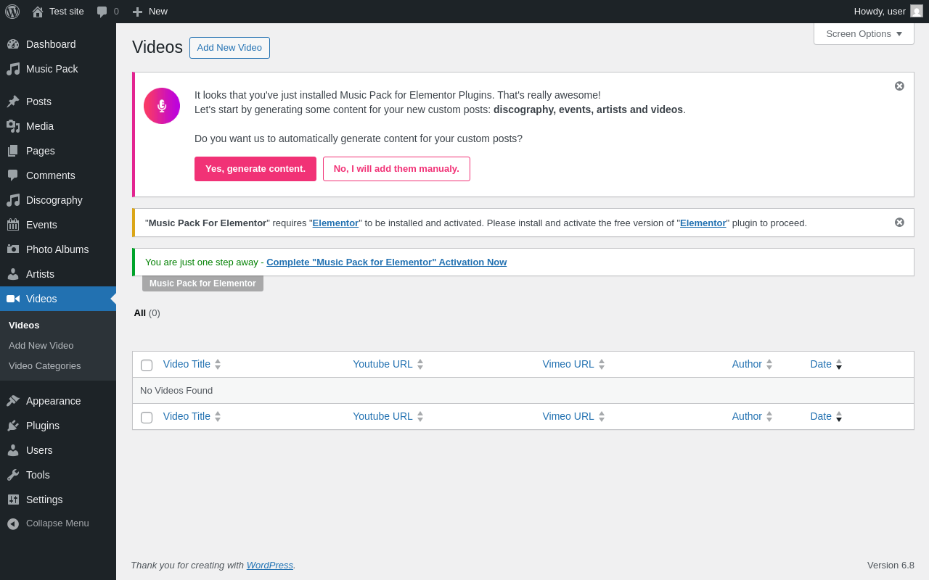
Task: Click the Pages icon in sidebar
Action: tap(13, 151)
